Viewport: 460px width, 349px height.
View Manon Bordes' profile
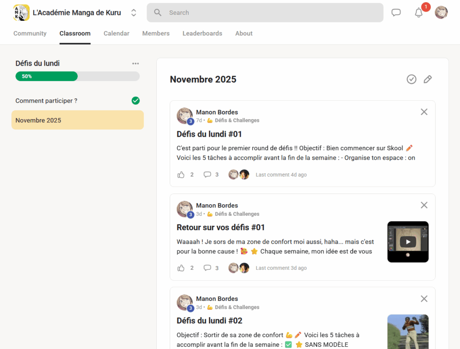[x=217, y=112]
